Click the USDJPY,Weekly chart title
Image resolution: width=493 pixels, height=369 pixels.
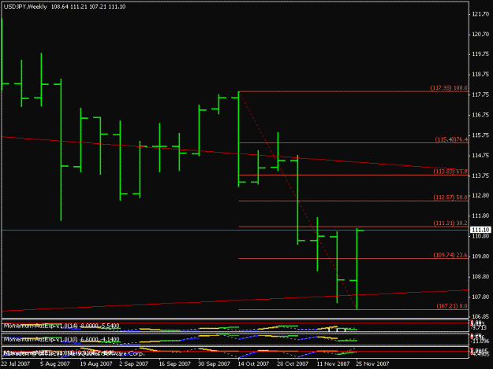25,6
